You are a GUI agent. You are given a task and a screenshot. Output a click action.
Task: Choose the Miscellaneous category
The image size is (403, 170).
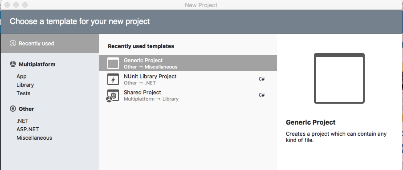pyautogui.click(x=34, y=138)
